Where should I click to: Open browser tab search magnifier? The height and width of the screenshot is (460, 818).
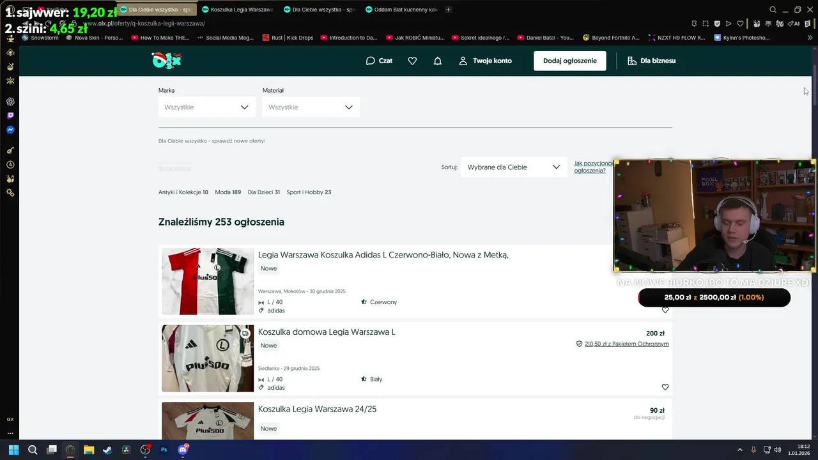tap(773, 10)
